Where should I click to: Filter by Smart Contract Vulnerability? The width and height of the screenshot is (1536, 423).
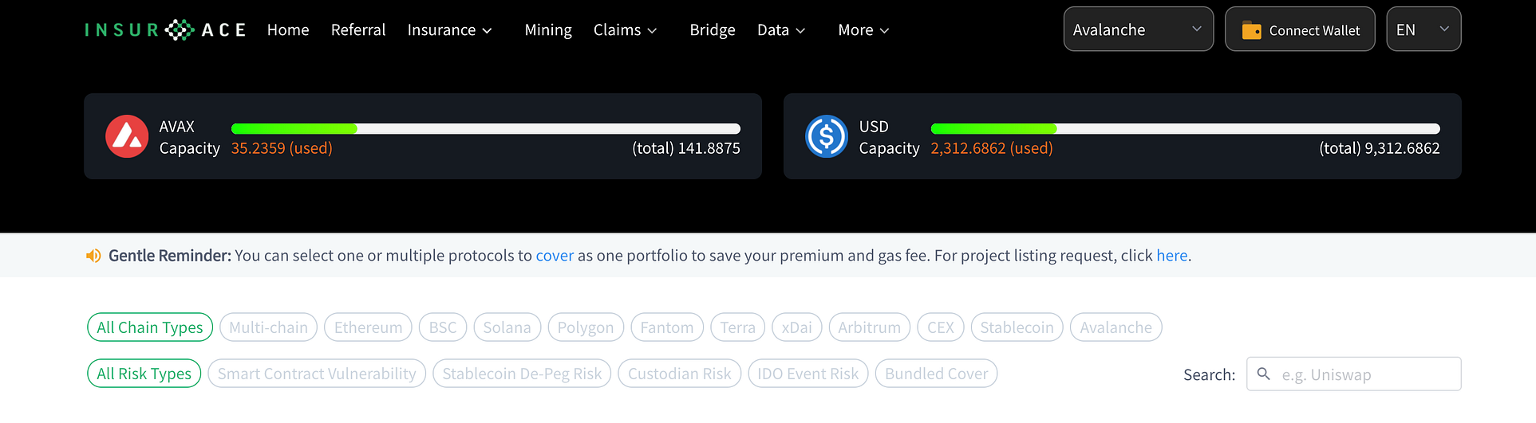[317, 374]
